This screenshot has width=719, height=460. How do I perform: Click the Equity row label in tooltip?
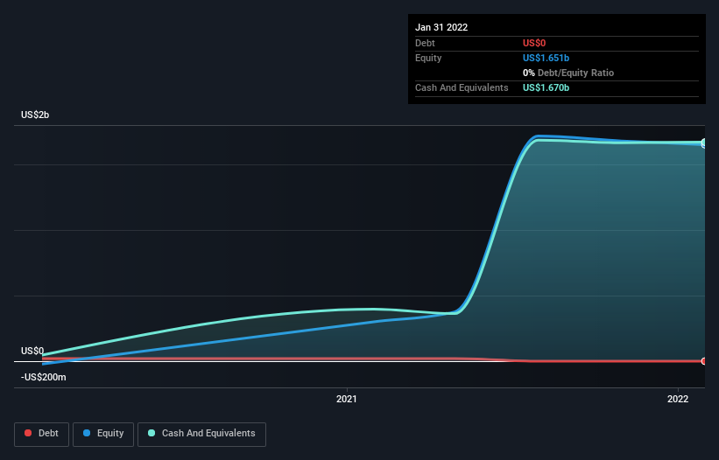[x=428, y=58]
